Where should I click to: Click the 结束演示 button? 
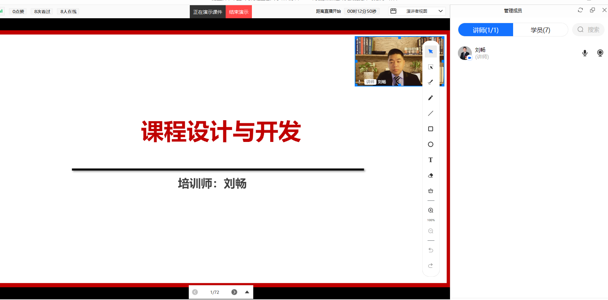point(239,12)
